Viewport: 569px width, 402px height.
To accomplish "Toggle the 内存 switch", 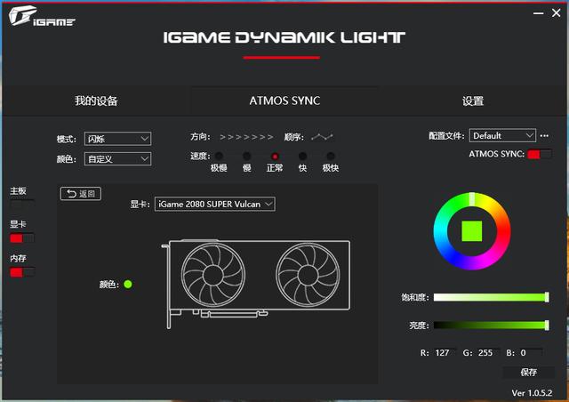I will pyautogui.click(x=22, y=272).
